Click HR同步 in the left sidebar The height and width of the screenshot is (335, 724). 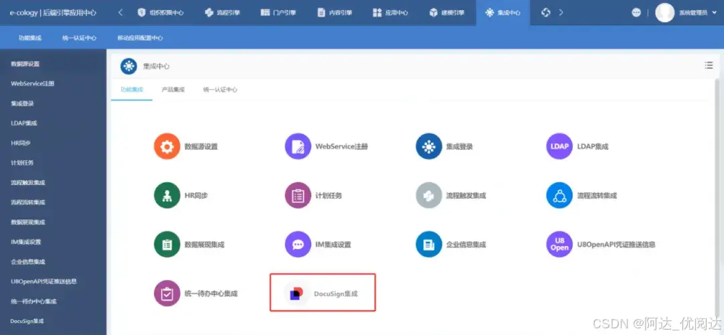20,143
